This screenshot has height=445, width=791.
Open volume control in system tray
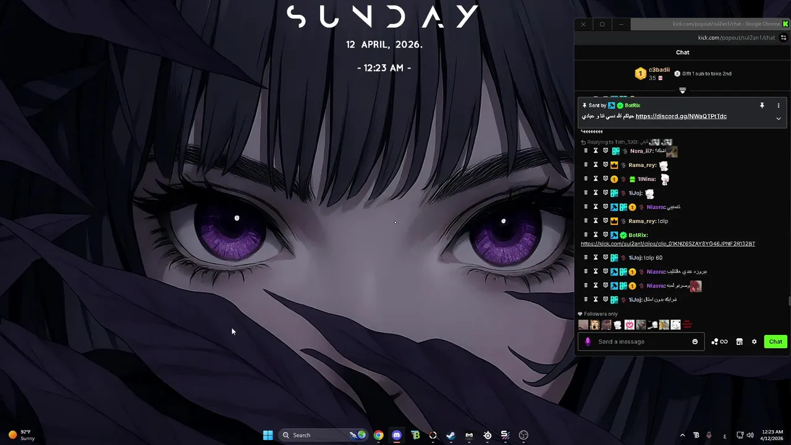[750, 435]
